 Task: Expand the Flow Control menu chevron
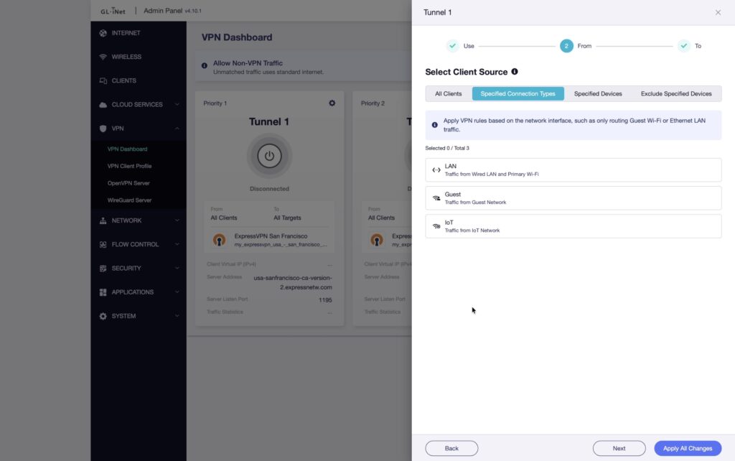[177, 244]
